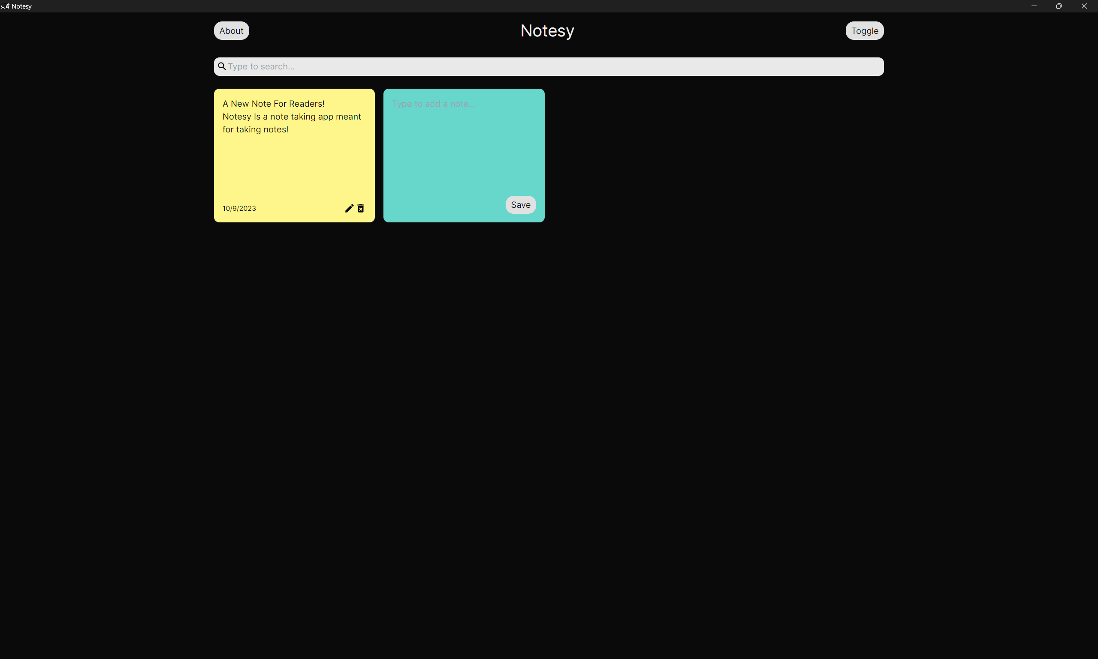Focus the 'Type to search...' field

tap(551, 66)
